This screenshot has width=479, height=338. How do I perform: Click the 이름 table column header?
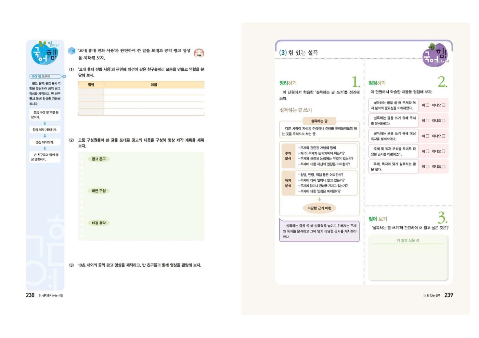click(154, 85)
